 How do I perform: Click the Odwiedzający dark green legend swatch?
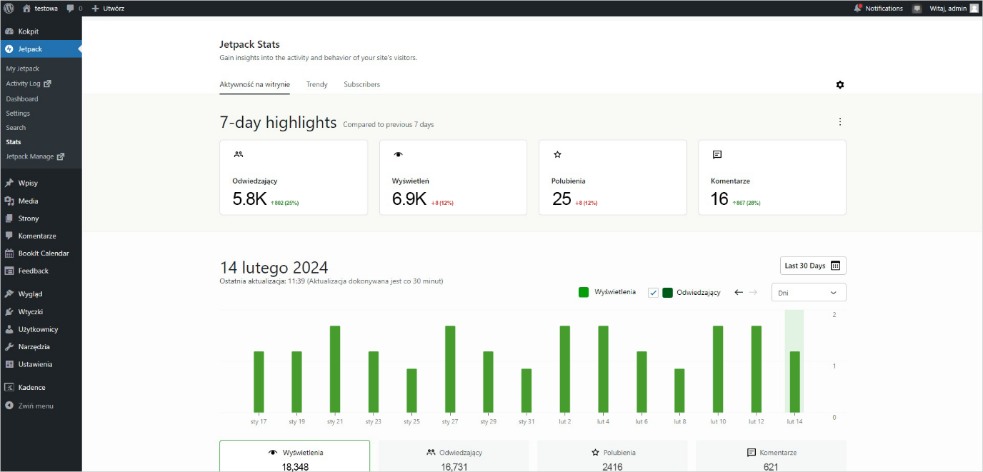click(x=668, y=293)
